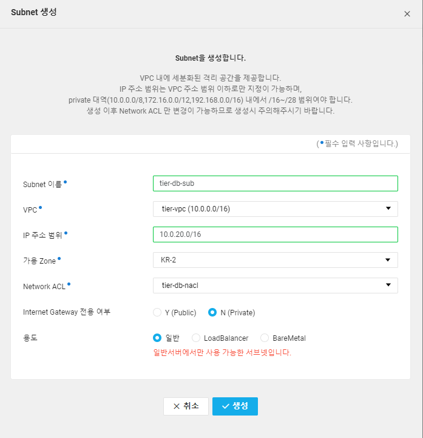Click the Network ACL label text
This screenshot has height=438, width=423.
44,287
